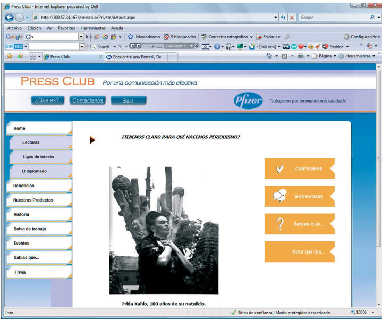Switch to the Encuentre una Portatil tab
The height and width of the screenshot is (319, 382).
click(136, 57)
